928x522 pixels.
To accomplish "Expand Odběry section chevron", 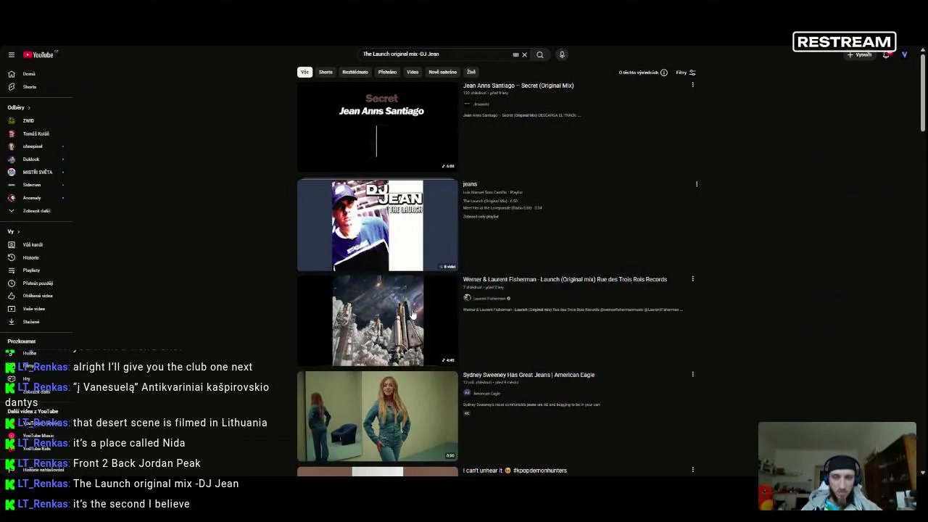I will pyautogui.click(x=29, y=108).
